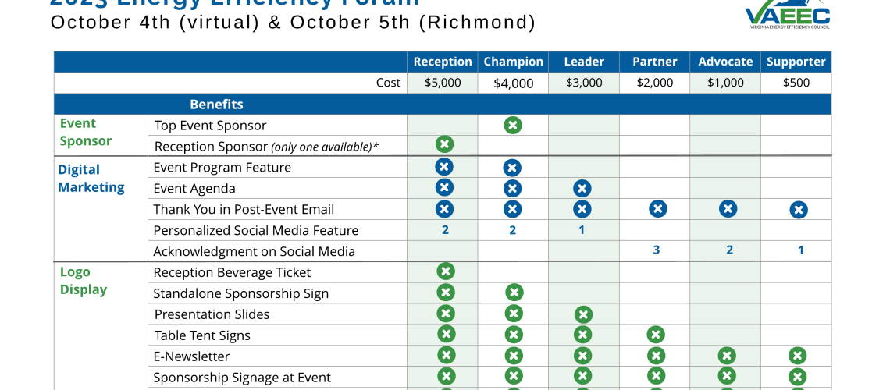Click Partner's Acknowledgment on Social Media count
Image resolution: width=890 pixels, height=390 pixels.
click(x=657, y=250)
